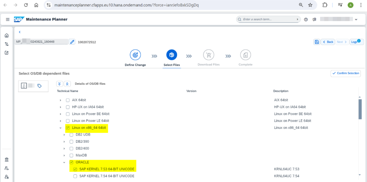This screenshot has width=367, height=182.
Task: Go to Home in left sidebar
Action: 6,35
